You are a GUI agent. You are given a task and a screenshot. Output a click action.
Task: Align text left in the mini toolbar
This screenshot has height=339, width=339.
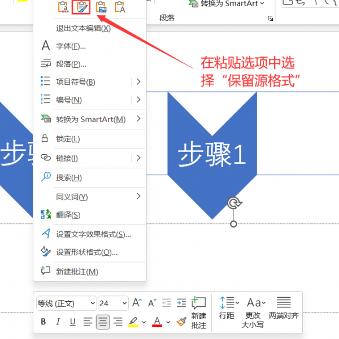pyautogui.click(x=88, y=321)
